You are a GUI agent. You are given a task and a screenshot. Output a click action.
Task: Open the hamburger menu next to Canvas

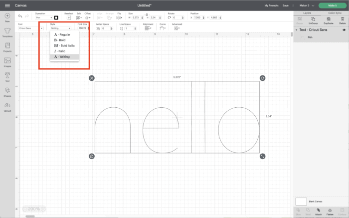point(7,5)
